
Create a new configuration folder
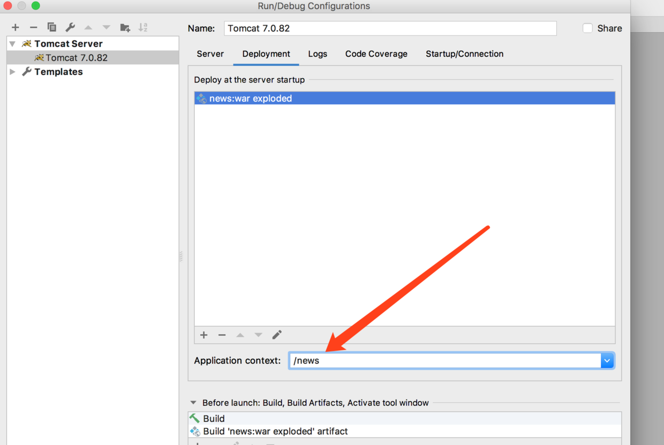[x=125, y=27]
